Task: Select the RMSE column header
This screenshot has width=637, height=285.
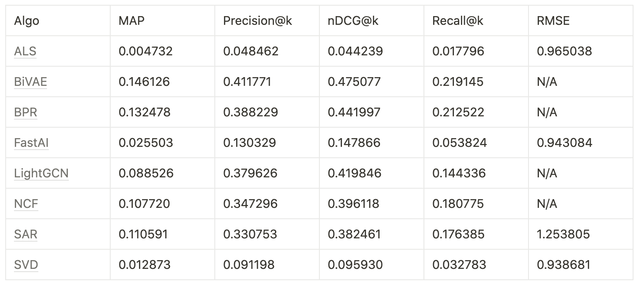Action: [553, 21]
